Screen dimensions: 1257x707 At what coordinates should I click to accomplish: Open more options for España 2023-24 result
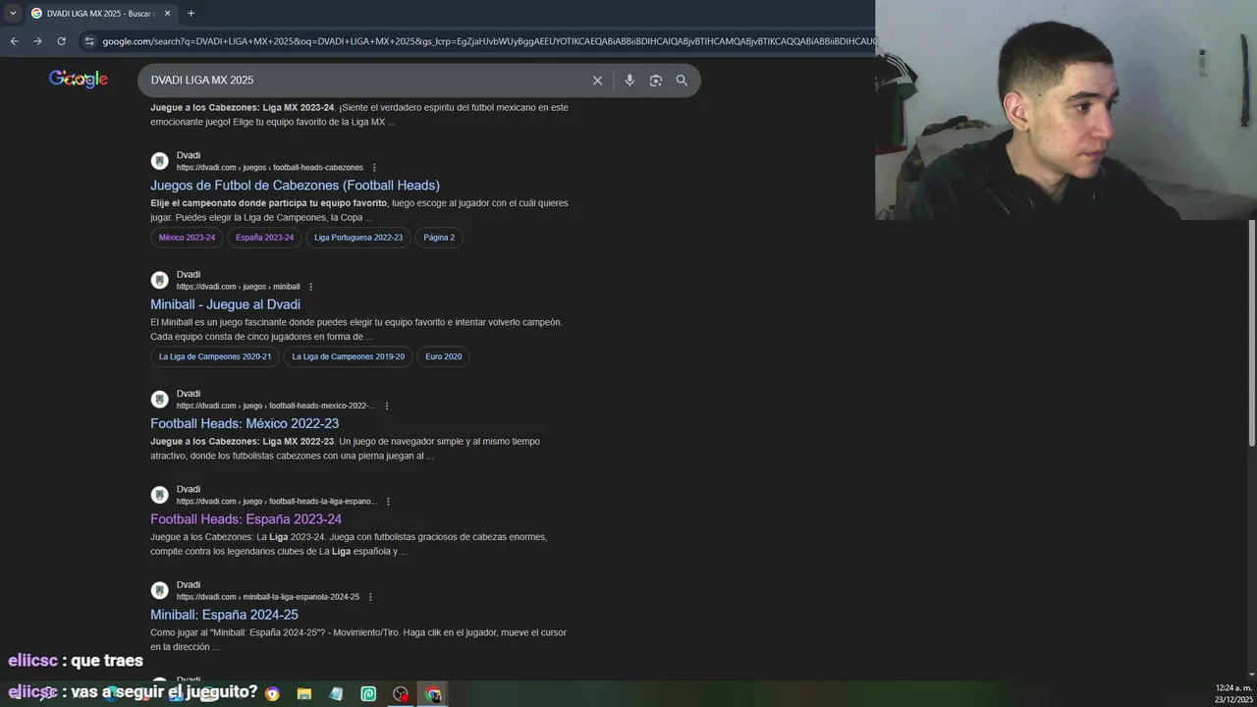[388, 502]
